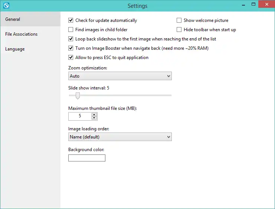Click the Slide show interval slider handle

click(78, 96)
